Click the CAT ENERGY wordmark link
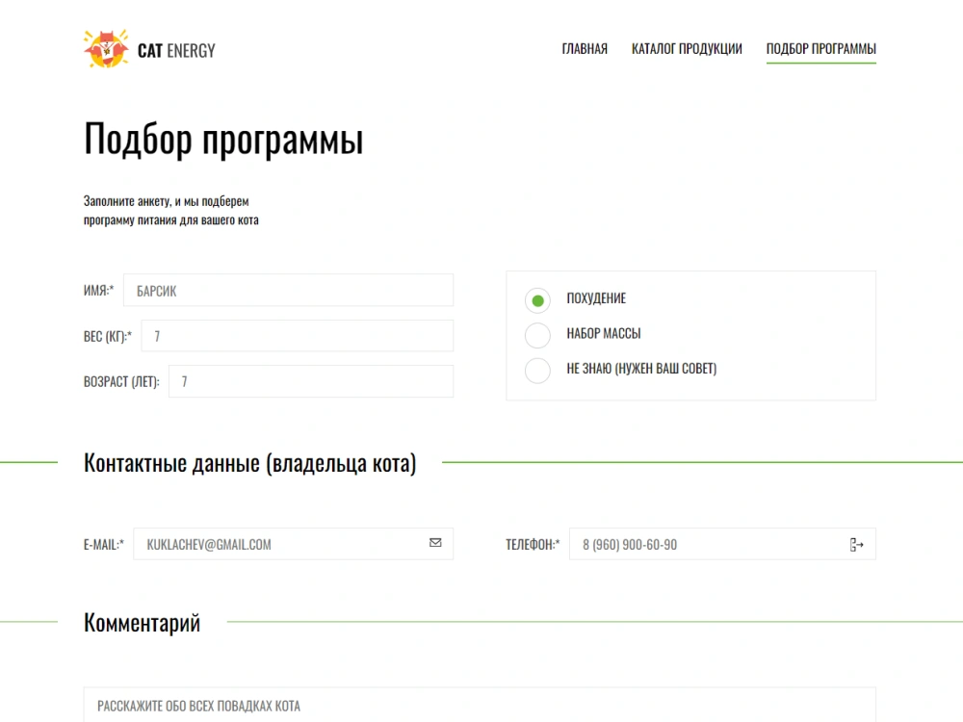 click(176, 50)
